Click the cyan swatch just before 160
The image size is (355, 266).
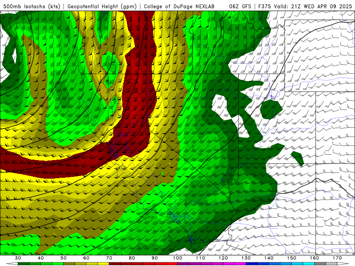tap(309, 264)
